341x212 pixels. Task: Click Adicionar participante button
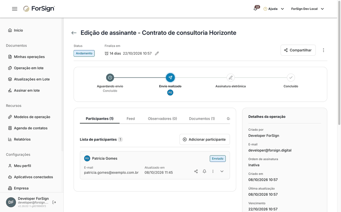205,140
